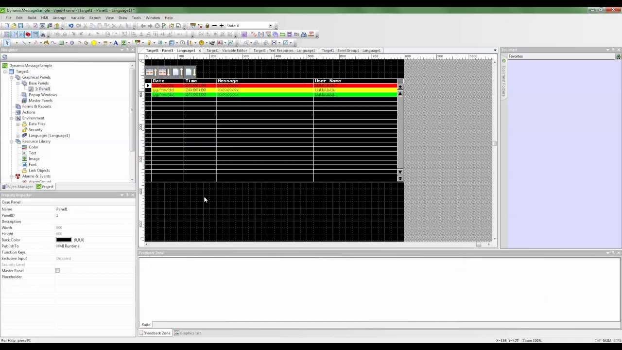Open the State dropdown
Viewport: 622px width, 350px height.
pos(271,26)
